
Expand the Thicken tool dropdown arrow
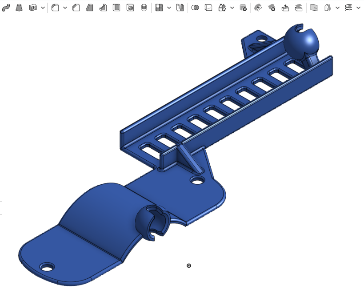(43, 8)
